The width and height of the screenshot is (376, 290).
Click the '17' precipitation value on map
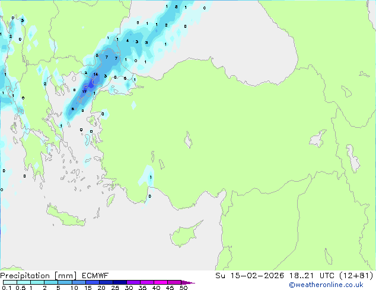(84, 92)
